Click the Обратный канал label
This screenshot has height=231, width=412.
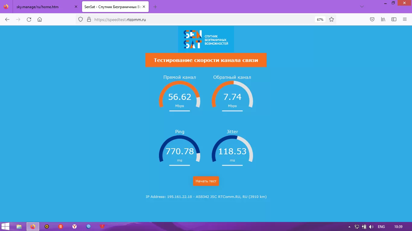point(232,77)
